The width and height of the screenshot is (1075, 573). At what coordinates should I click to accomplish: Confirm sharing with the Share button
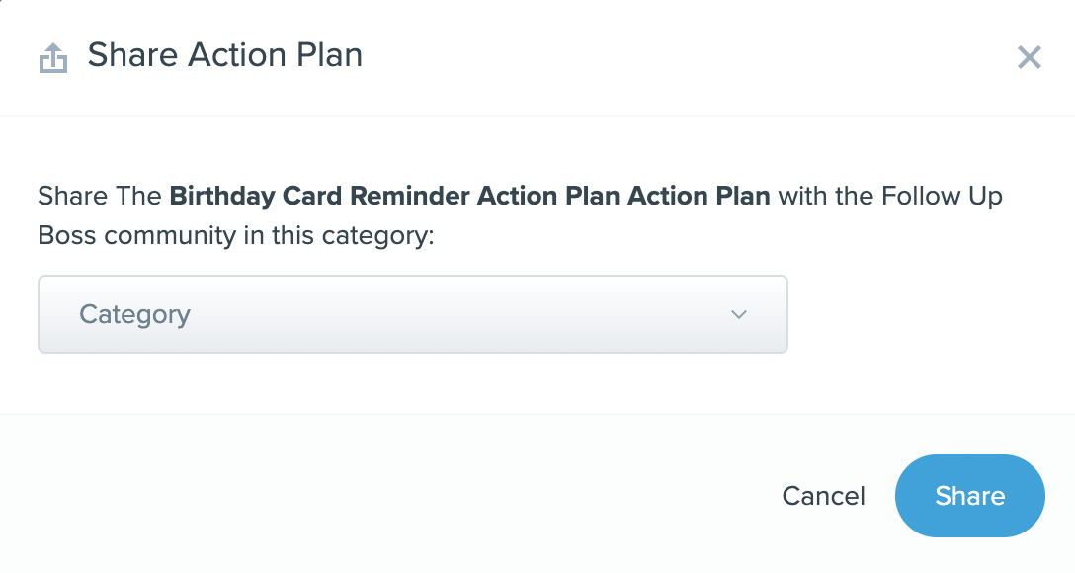pyautogui.click(x=969, y=496)
